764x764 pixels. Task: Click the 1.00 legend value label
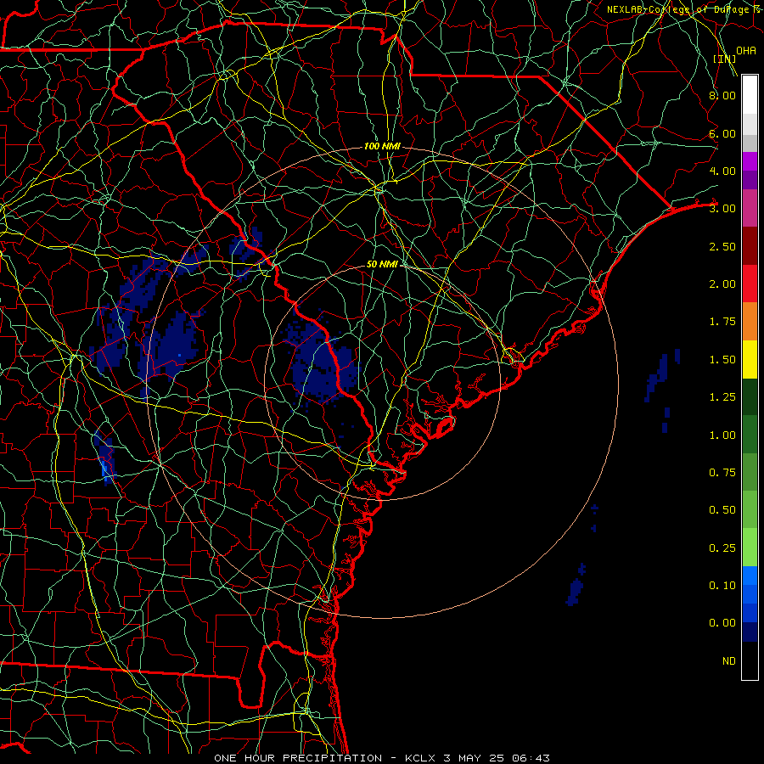722,435
